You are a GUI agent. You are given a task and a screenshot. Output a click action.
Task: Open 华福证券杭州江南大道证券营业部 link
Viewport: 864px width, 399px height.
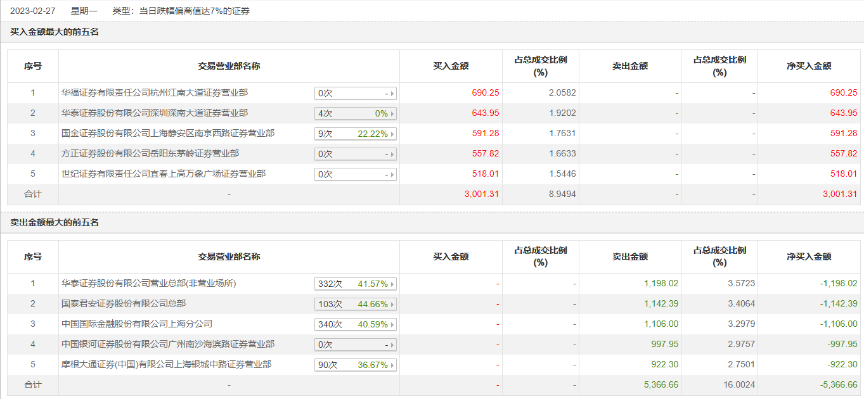point(155,92)
